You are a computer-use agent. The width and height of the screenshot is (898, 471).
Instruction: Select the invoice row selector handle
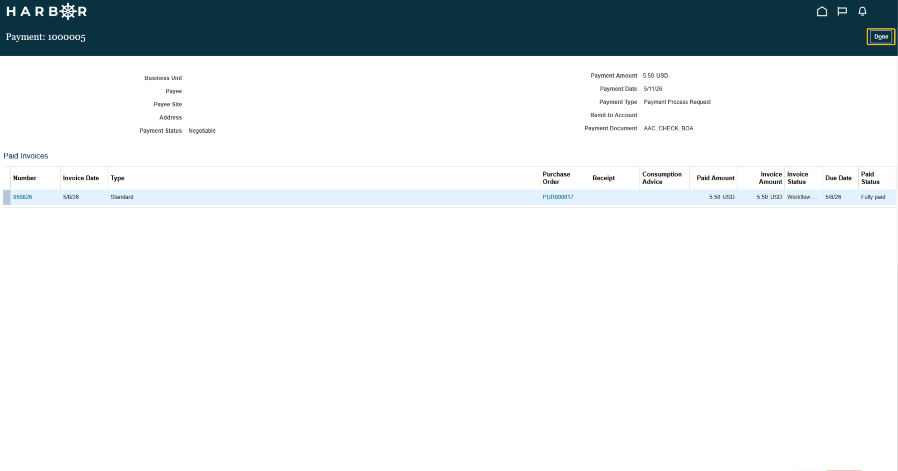[7, 197]
